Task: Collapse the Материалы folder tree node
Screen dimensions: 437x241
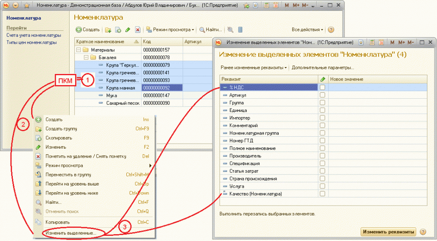Action: (79, 50)
